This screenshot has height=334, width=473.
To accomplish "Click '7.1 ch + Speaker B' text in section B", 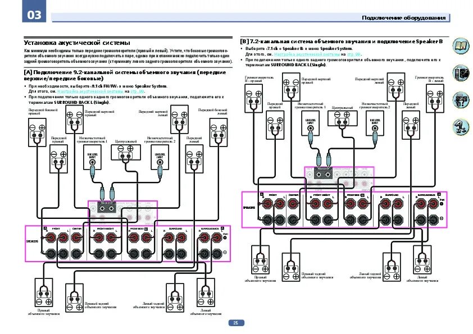I will click(284, 48).
